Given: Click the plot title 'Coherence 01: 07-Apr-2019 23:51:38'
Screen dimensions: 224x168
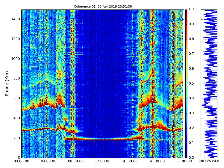Looking at the screenshot, I should coord(103,6).
